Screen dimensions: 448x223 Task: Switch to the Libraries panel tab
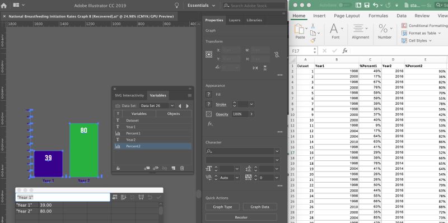pyautogui.click(x=254, y=20)
